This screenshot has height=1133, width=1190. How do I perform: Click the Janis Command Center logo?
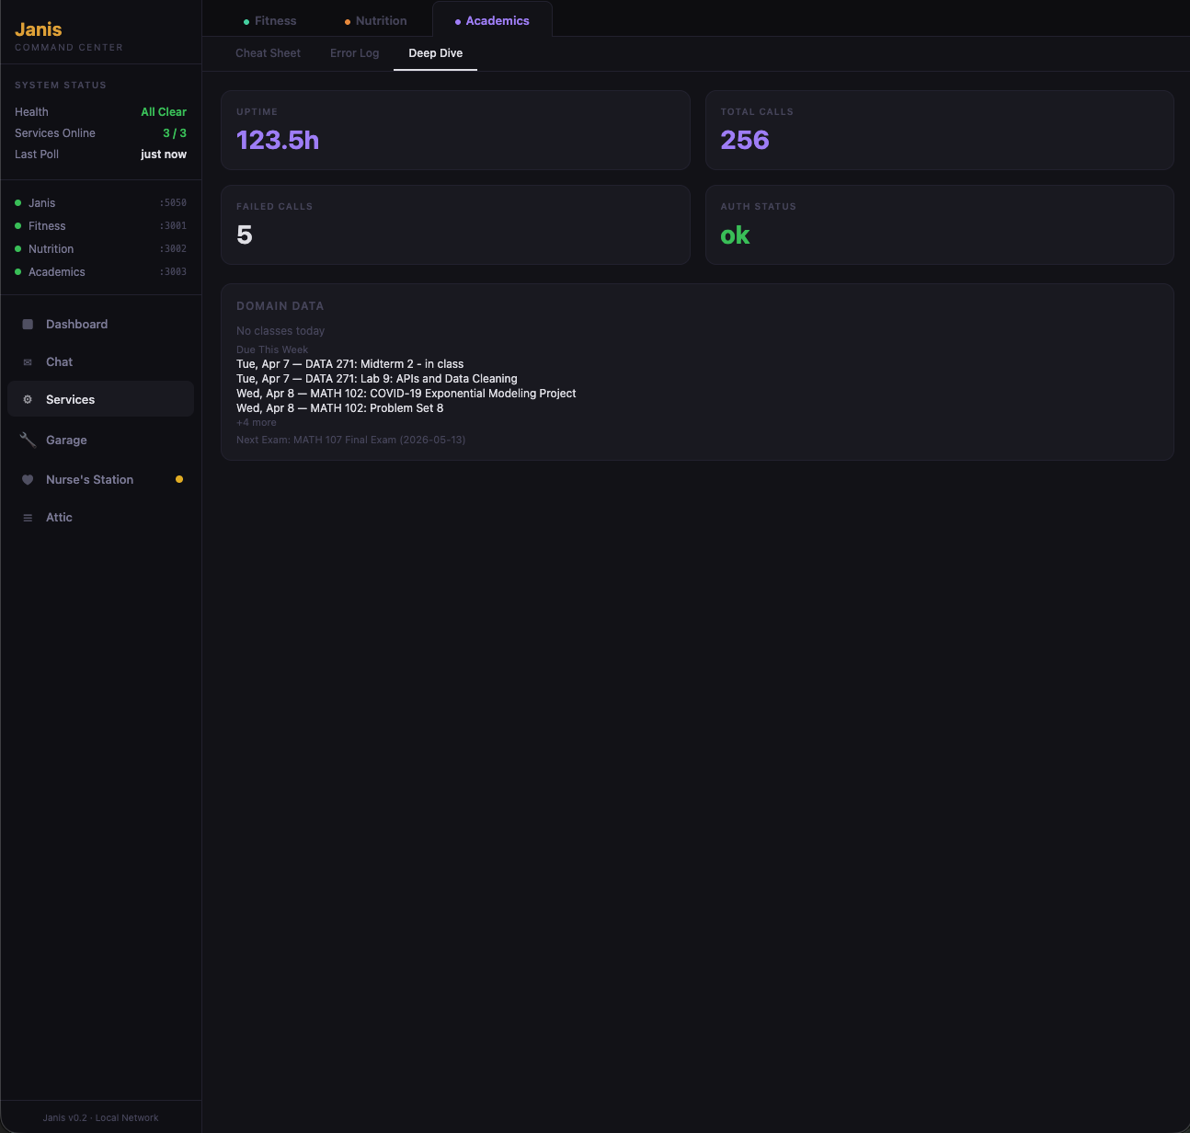[39, 30]
